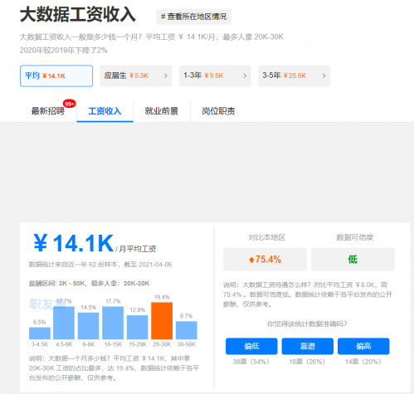Click the 10-15K blue chart bar

113,323
